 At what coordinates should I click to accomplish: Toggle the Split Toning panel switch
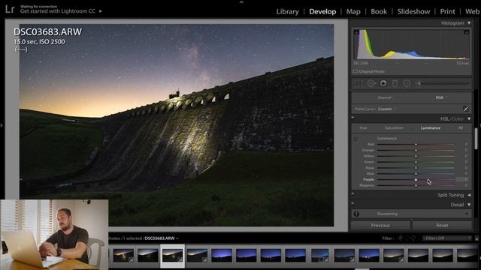coord(352,193)
